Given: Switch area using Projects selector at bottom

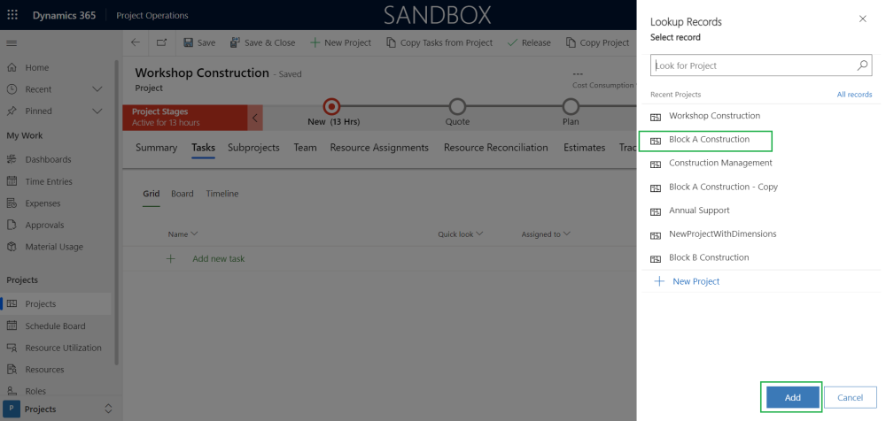Looking at the screenshot, I should coord(59,410).
